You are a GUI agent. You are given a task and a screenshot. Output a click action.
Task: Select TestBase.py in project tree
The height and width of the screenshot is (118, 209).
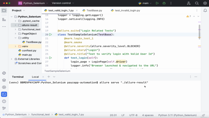point(32,42)
